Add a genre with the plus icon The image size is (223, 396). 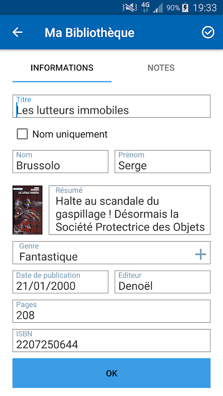[200, 255]
